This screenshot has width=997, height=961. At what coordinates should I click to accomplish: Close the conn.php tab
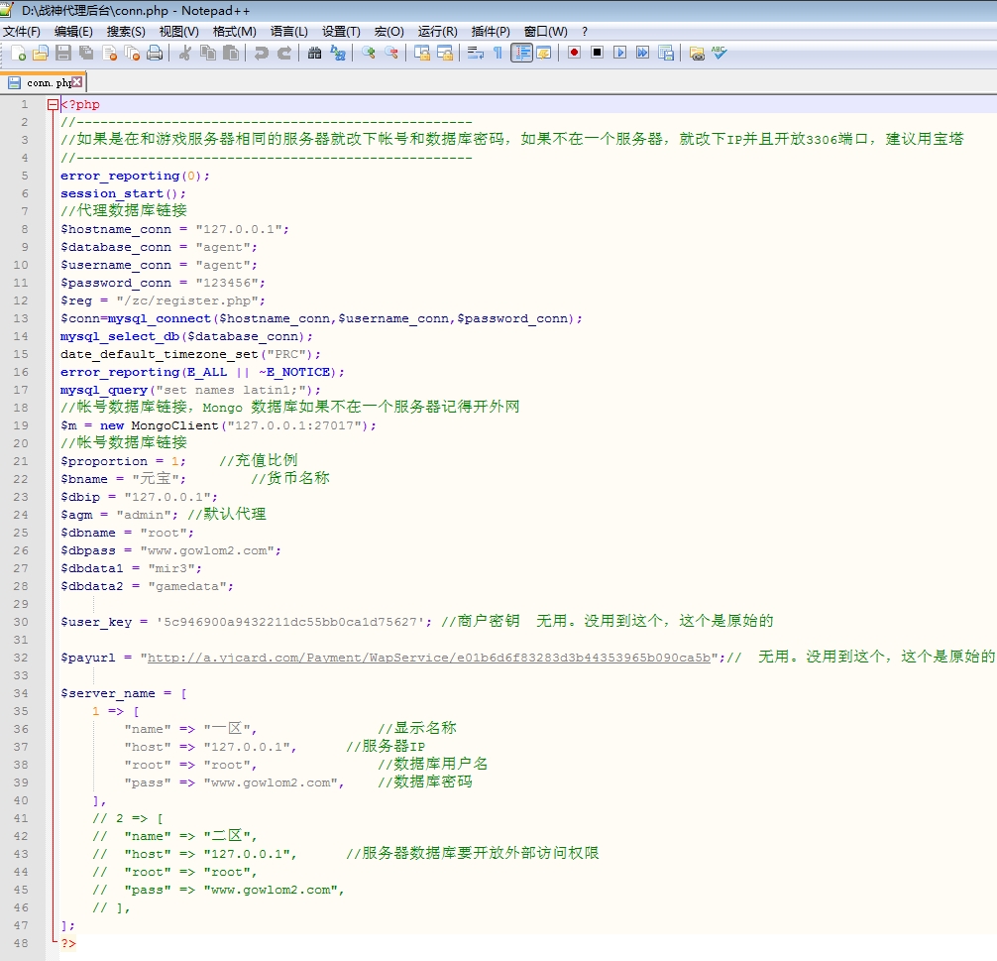(x=77, y=82)
